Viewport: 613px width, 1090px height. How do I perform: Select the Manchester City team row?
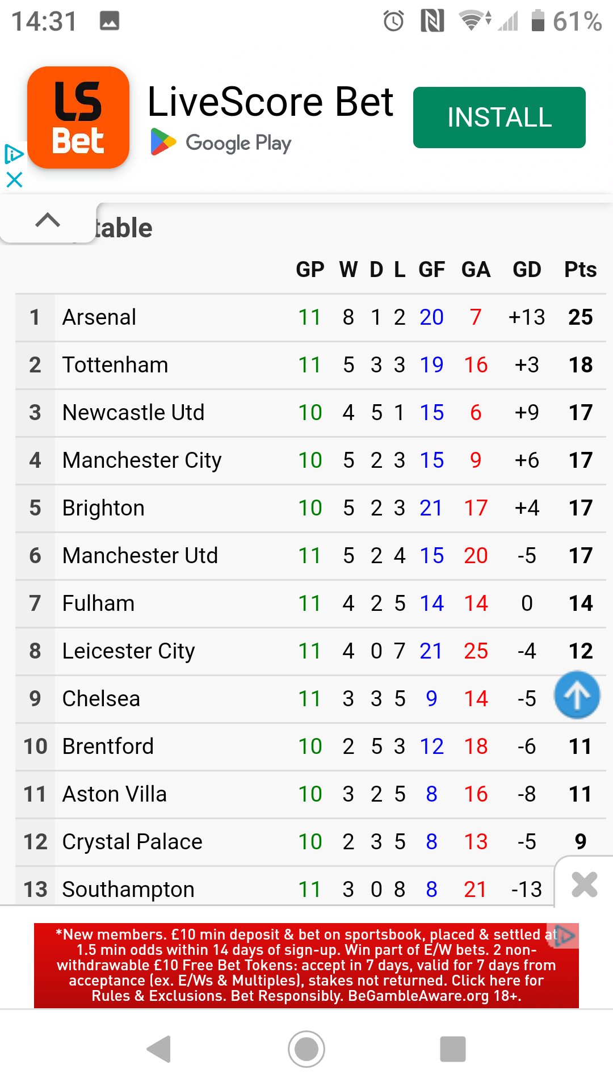(142, 460)
